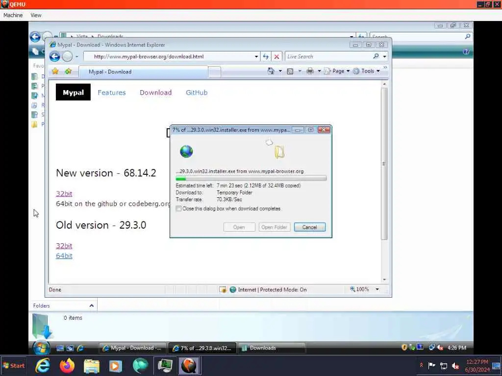Open a new blank tab
Image resolution: width=502 pixels, height=376 pixels.
click(x=215, y=72)
